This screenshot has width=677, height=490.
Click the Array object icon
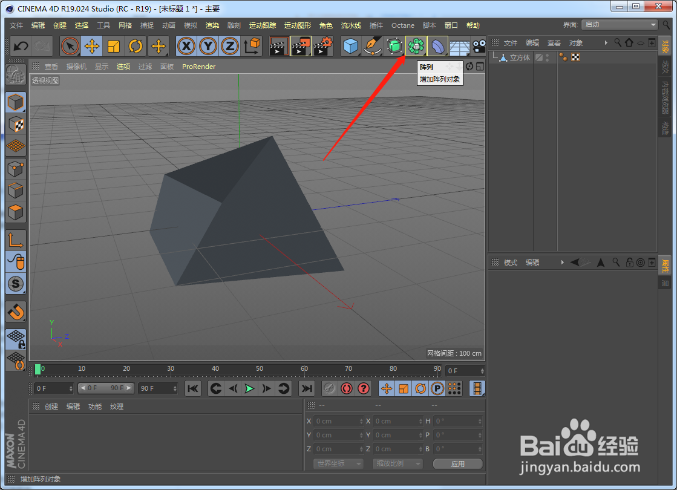pyautogui.click(x=416, y=46)
